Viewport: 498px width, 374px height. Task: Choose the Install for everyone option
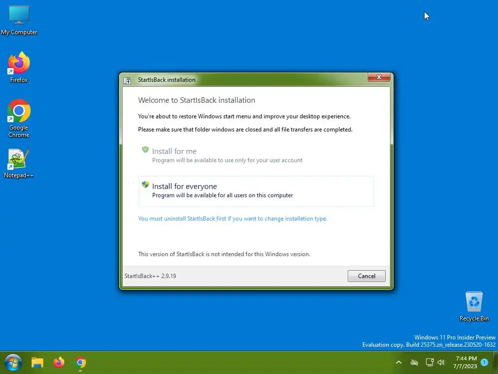coord(256,191)
